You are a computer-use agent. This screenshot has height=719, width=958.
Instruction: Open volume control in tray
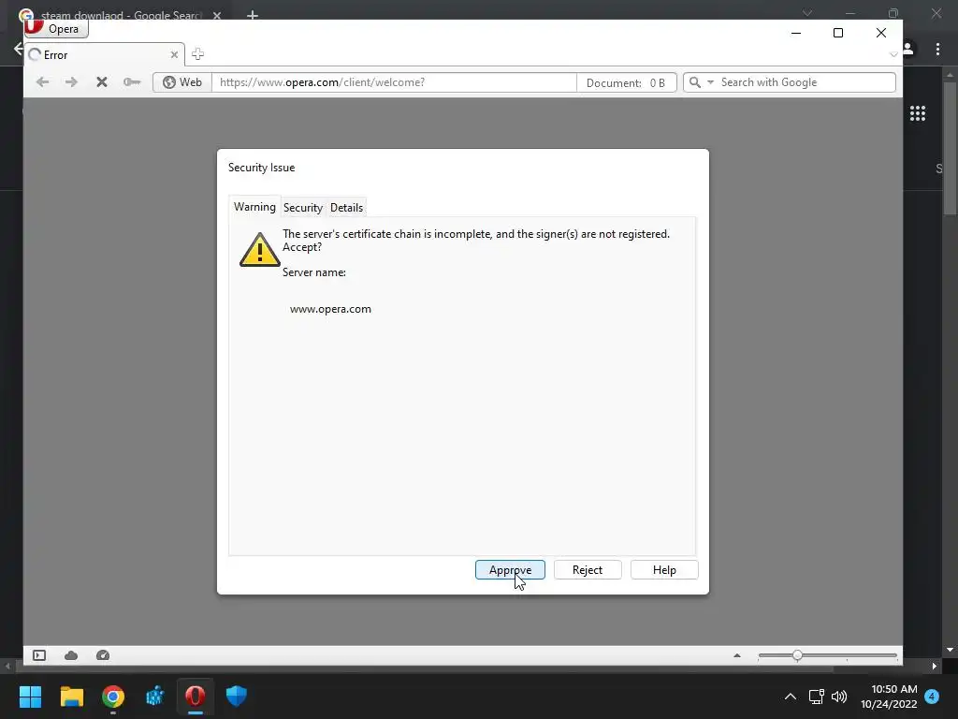pyautogui.click(x=839, y=697)
